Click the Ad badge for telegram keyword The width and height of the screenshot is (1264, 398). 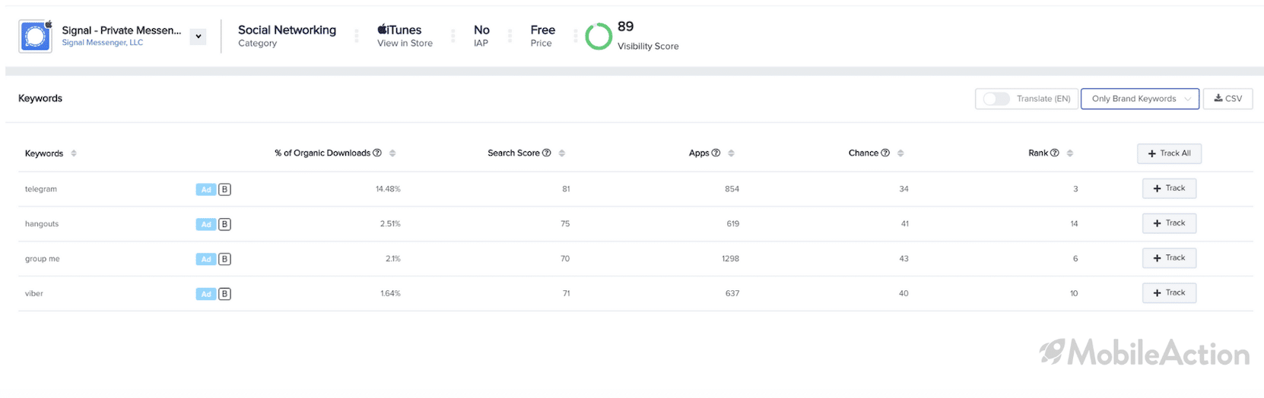coord(206,190)
